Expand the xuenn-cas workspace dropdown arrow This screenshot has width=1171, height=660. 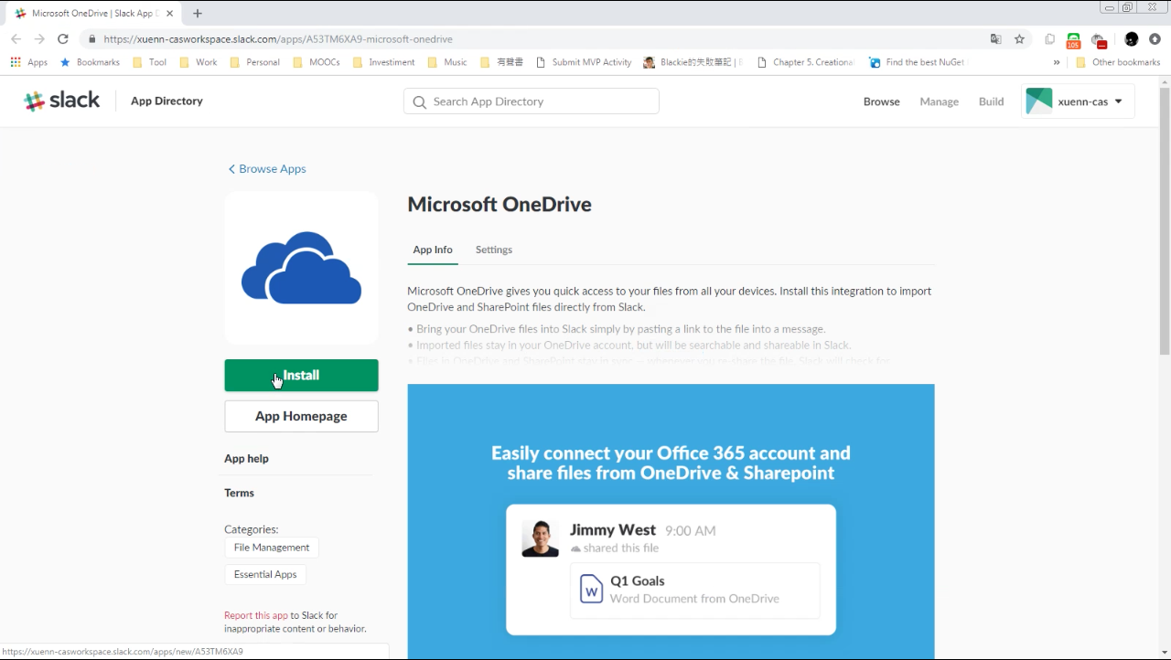(x=1118, y=101)
